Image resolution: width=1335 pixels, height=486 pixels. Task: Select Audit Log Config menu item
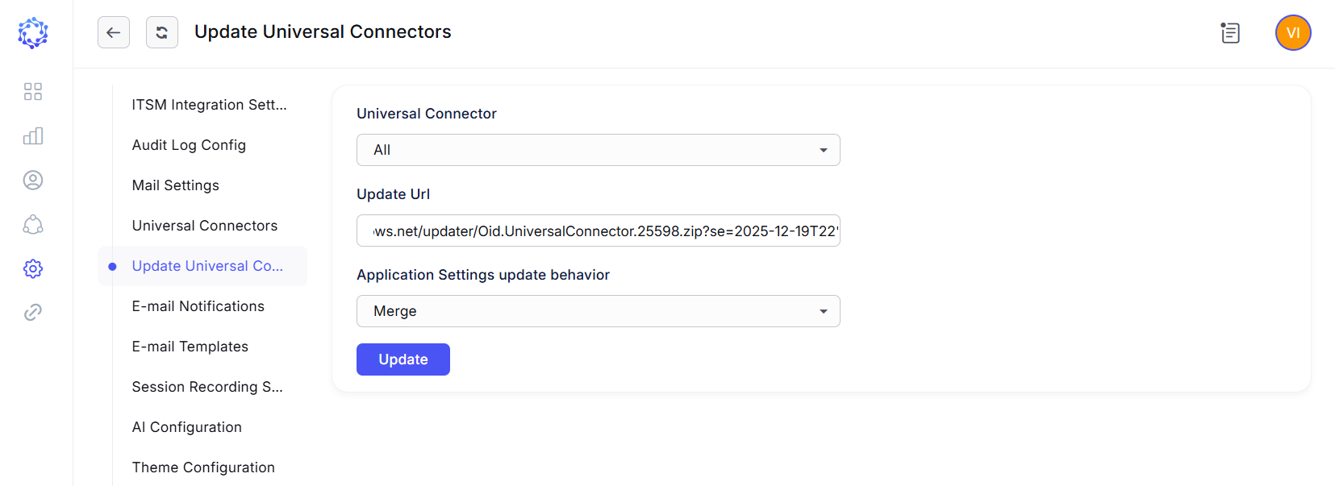(189, 145)
